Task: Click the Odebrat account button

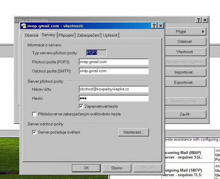Action: tap(184, 42)
